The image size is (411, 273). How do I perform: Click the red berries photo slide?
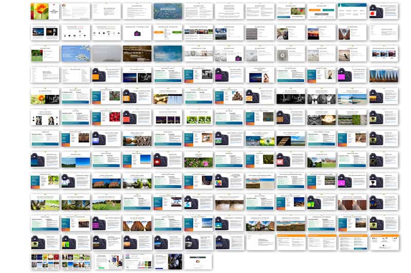[106, 117]
